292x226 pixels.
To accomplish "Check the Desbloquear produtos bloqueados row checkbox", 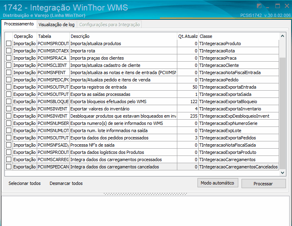I will [x=8, y=116].
